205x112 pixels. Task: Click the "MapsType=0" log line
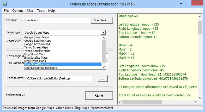(128, 16)
